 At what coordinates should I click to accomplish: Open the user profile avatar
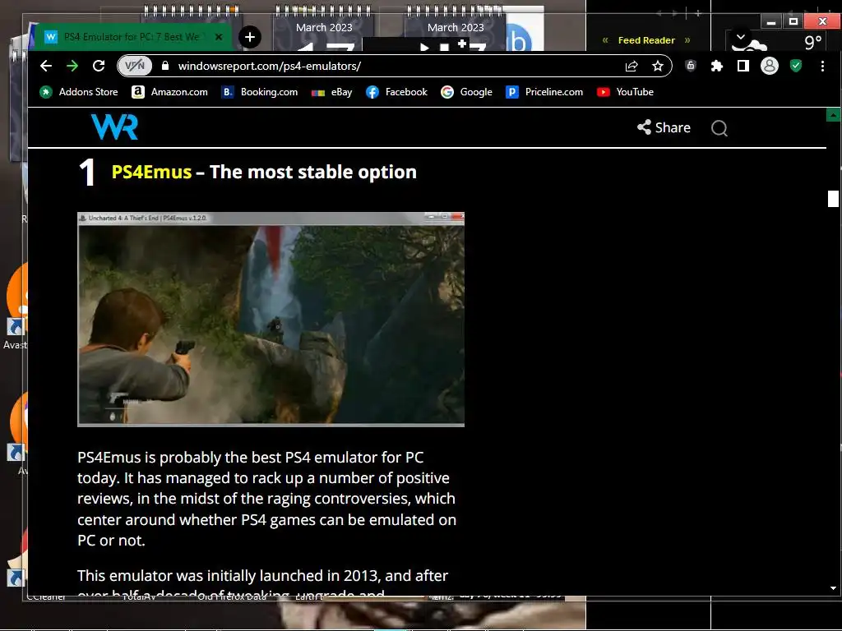(x=770, y=66)
